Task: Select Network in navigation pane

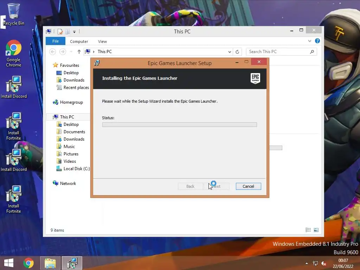Action: [64, 184]
